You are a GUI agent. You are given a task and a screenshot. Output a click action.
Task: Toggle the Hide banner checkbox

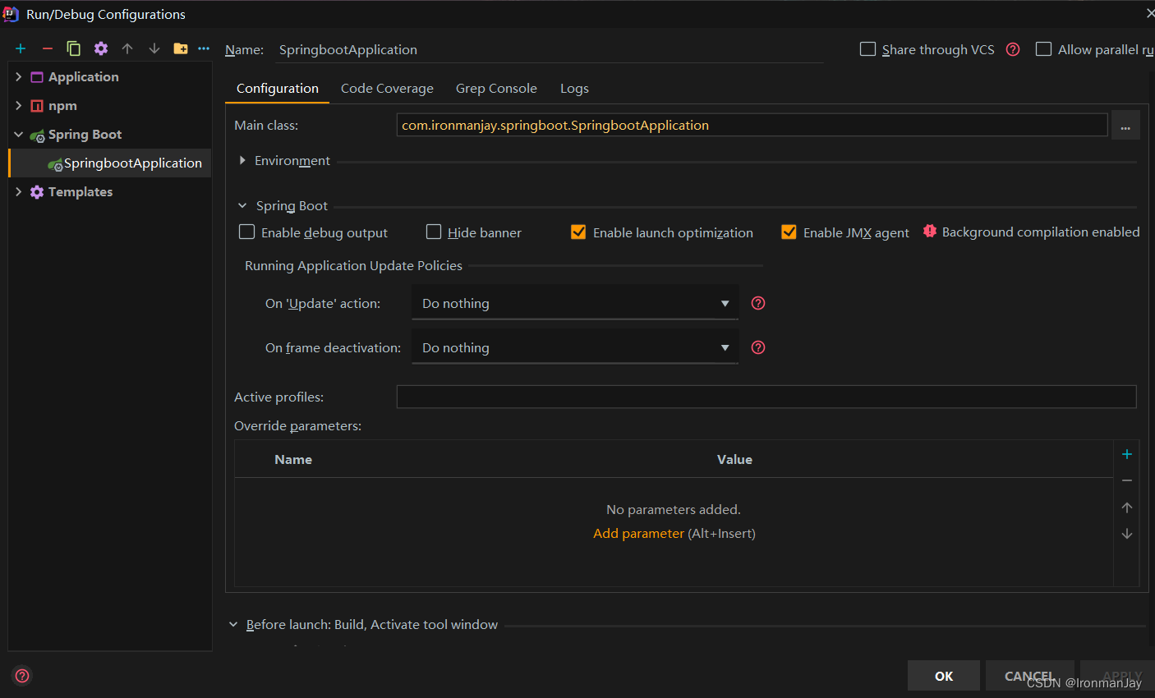(x=434, y=232)
